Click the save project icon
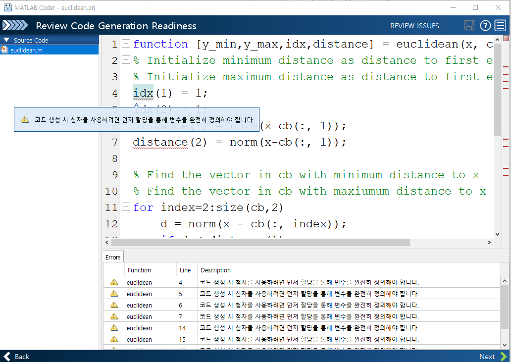This screenshot has height=362, width=511. pyautogui.click(x=469, y=25)
